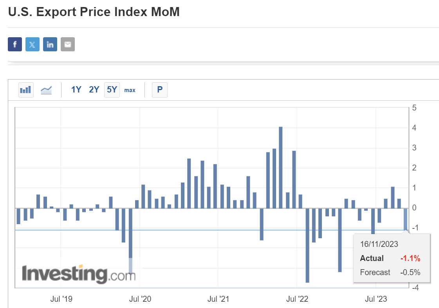Image resolution: width=439 pixels, height=308 pixels.
Task: Click the Forecast -0.5% tooltip value
Action: [410, 272]
